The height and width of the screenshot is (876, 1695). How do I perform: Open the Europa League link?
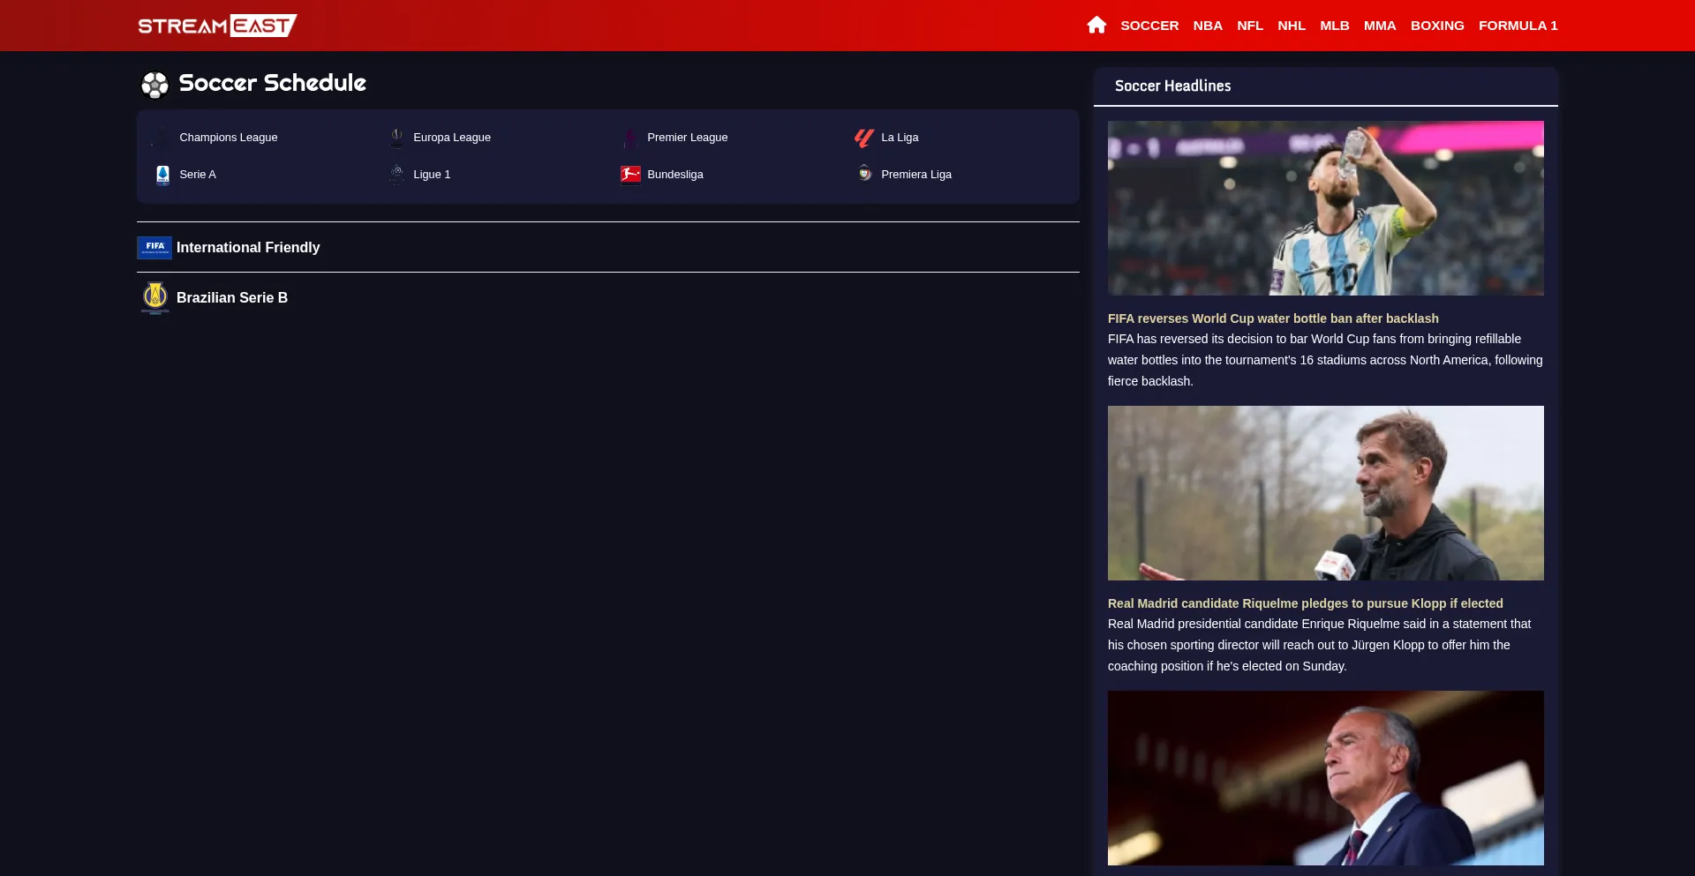coord(452,138)
